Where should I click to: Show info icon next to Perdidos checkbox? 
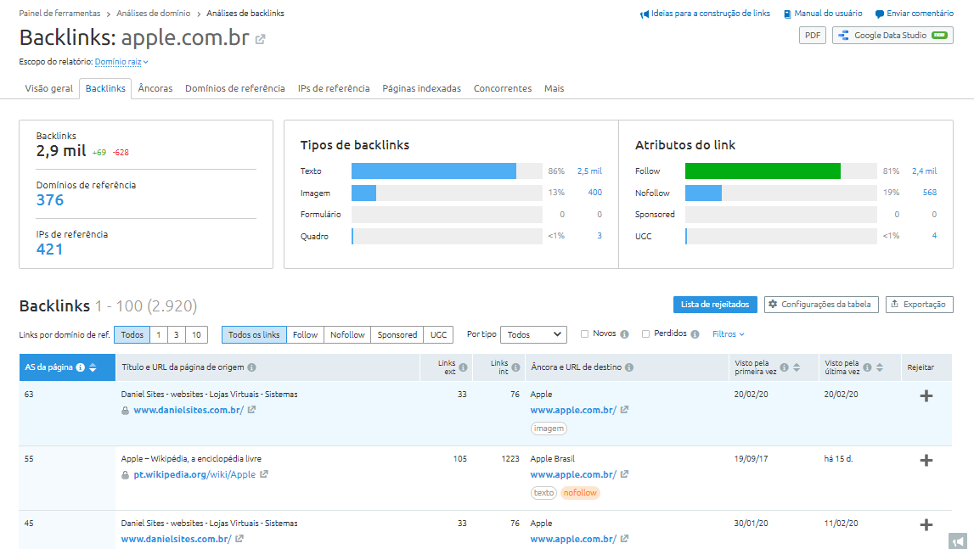(695, 334)
